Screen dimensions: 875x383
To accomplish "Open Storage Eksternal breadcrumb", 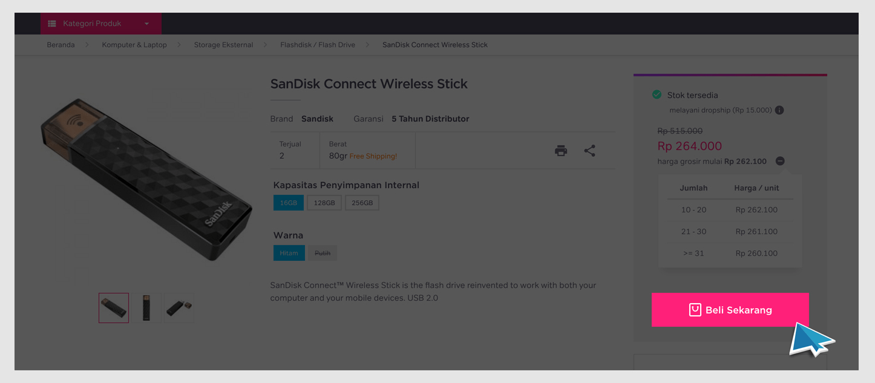I will click(x=223, y=45).
